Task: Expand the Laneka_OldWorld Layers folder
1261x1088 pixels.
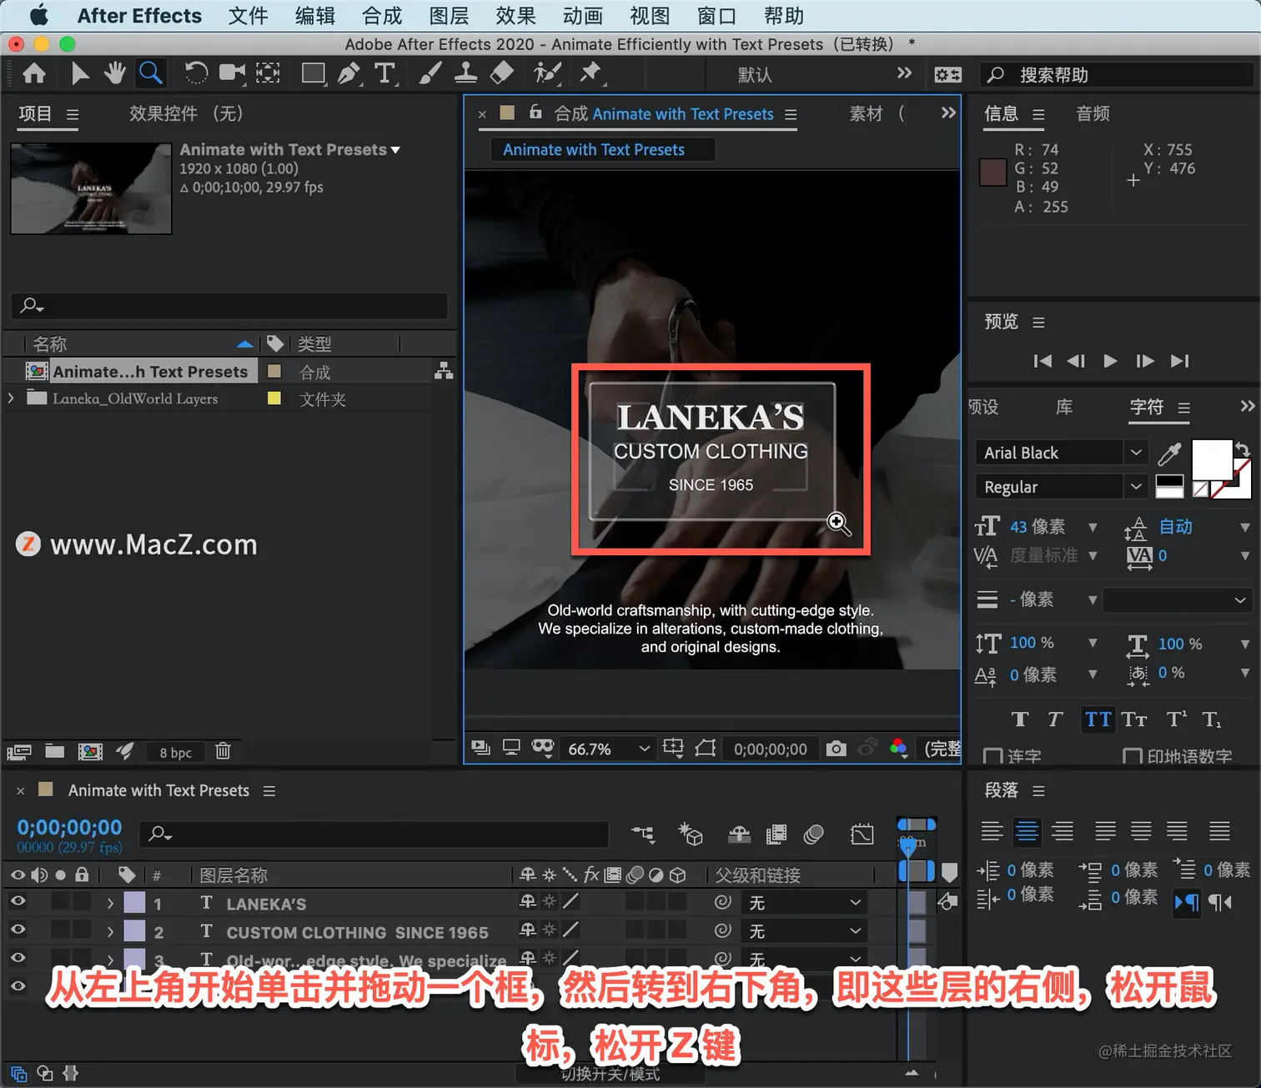Action: pos(11,399)
